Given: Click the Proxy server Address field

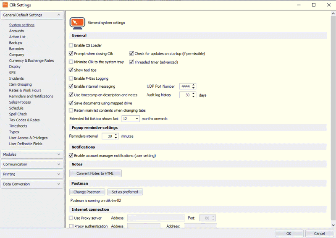Looking at the screenshot, I should coord(156,218).
